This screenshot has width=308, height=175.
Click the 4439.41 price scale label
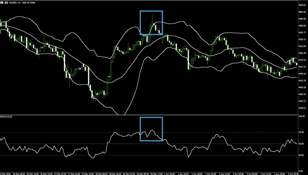[x=302, y=74]
